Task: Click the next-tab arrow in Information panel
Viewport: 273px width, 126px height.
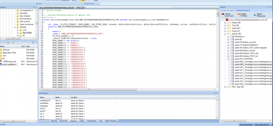Action: pos(45,121)
